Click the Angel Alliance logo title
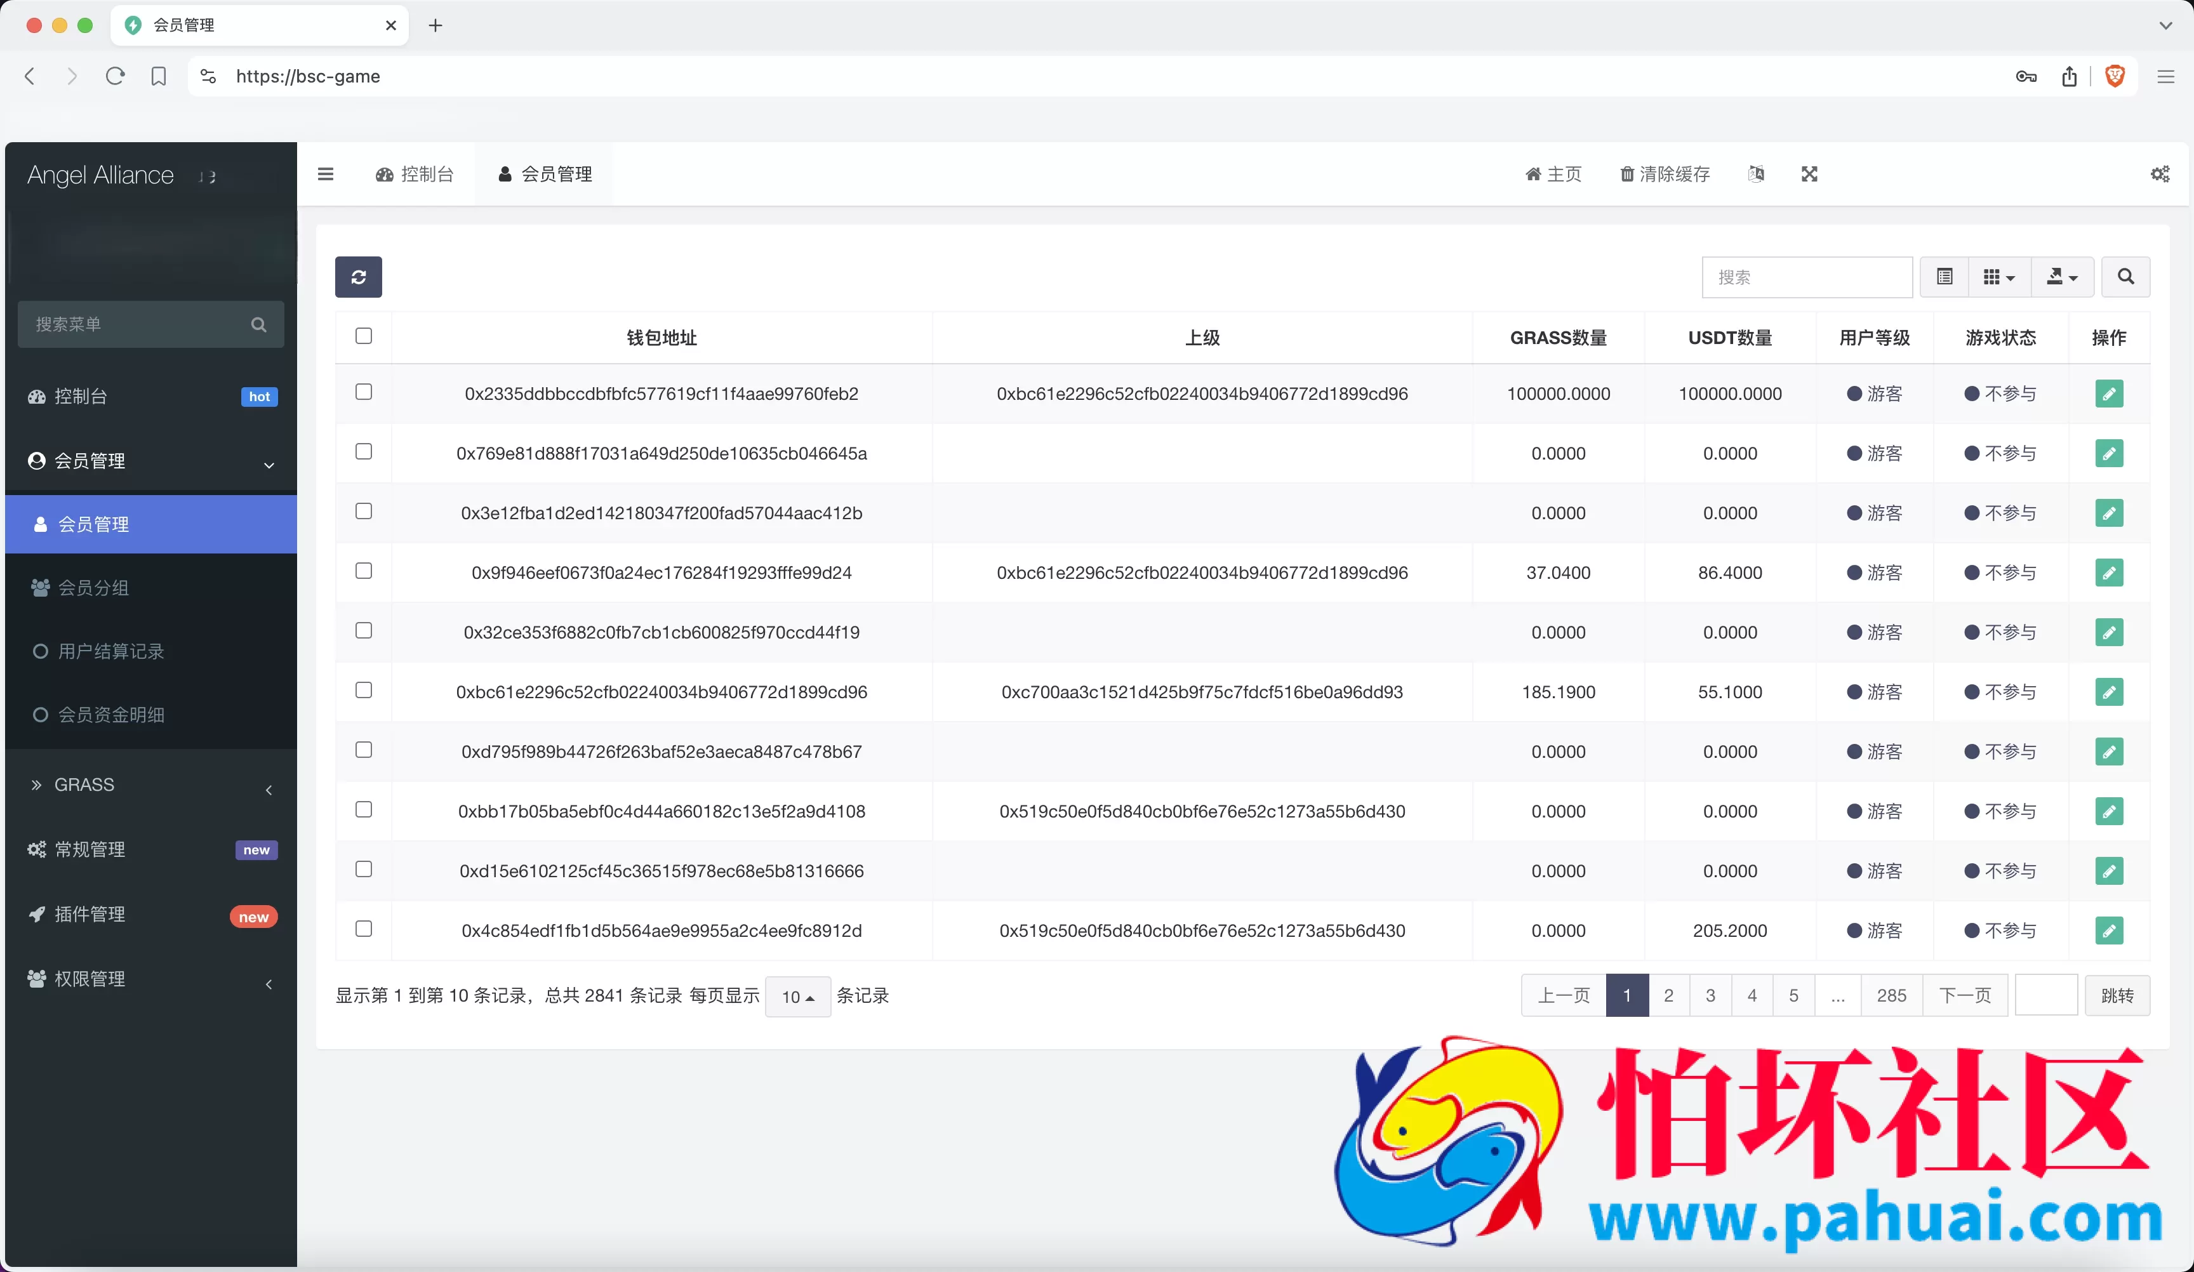The width and height of the screenshot is (2194, 1272). (x=100, y=175)
